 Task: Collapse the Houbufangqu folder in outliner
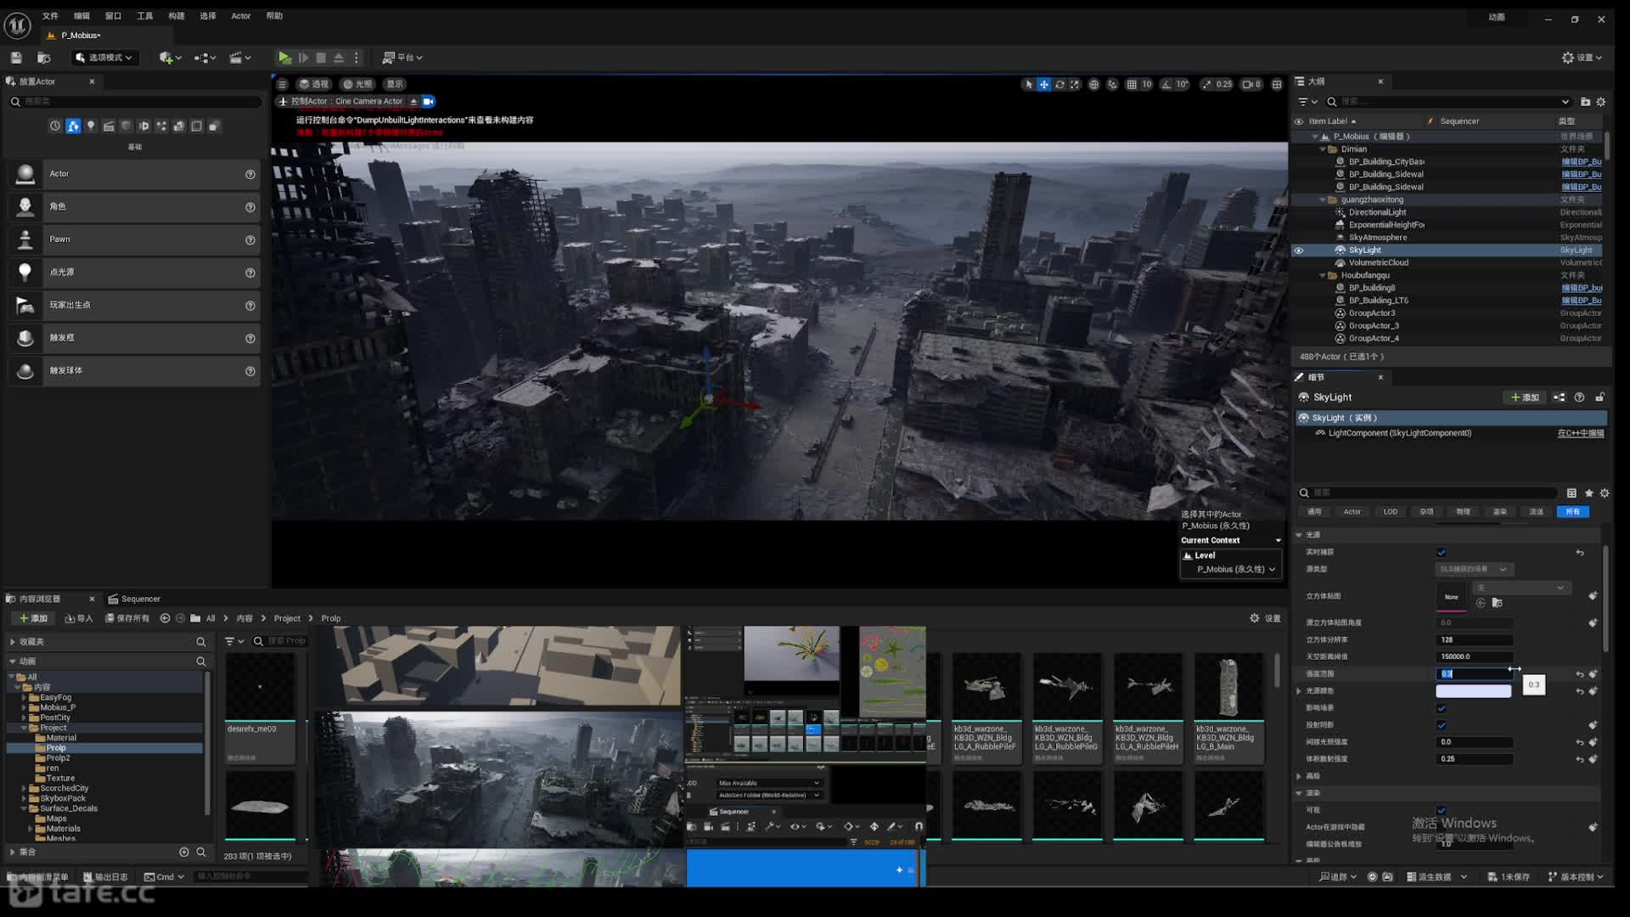(1323, 276)
